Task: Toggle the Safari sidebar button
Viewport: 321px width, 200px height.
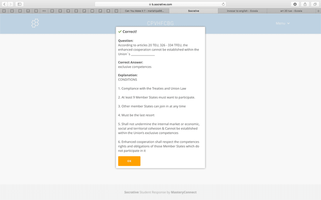Action: (x=19, y=4)
